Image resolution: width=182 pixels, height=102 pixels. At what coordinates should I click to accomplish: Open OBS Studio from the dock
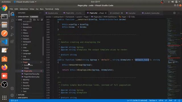[5, 84]
